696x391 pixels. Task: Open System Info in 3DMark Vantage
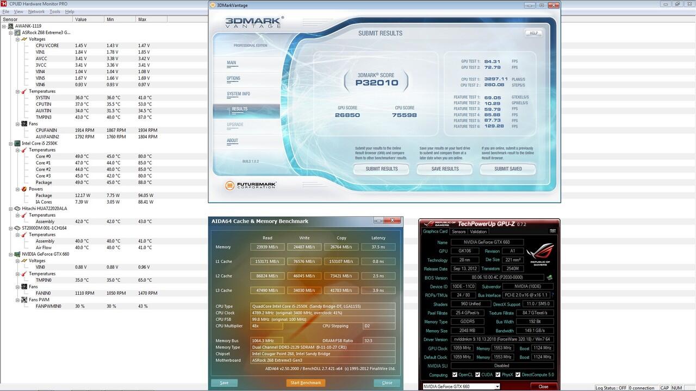tap(238, 94)
